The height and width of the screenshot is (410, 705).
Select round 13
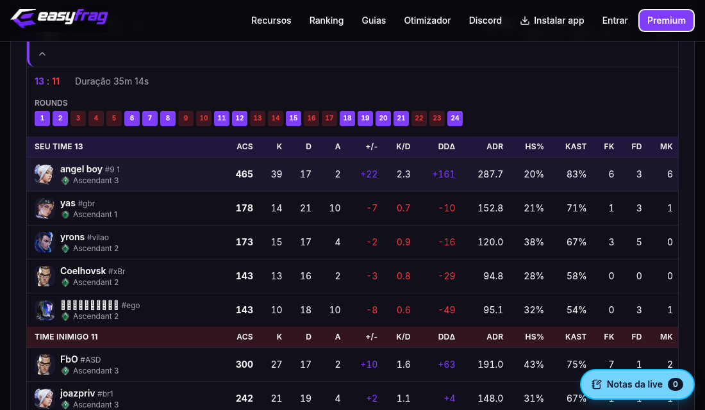258,119
